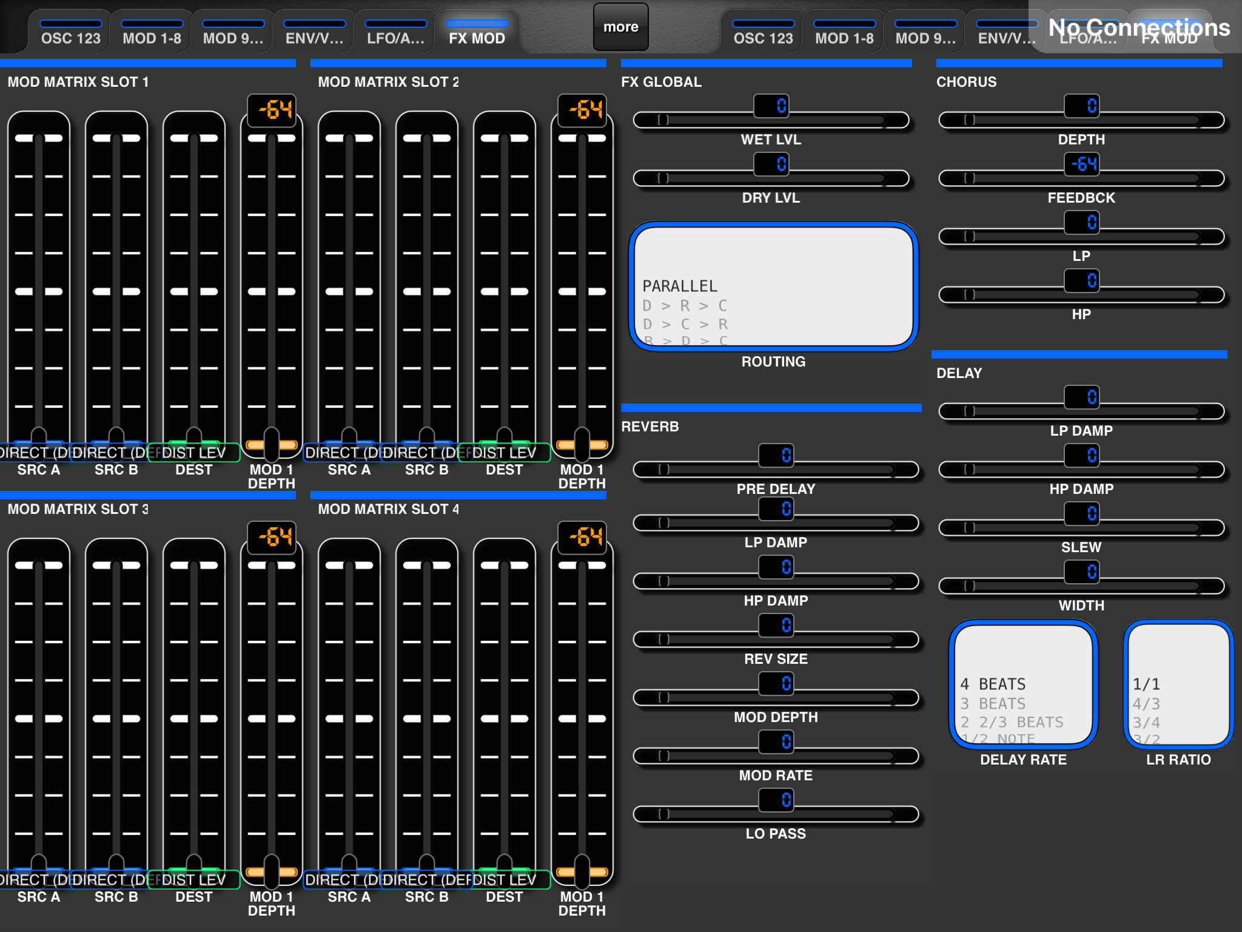Click the blue -64 readout above FEEDBCK
The width and height of the screenshot is (1242, 932).
click(x=1082, y=164)
